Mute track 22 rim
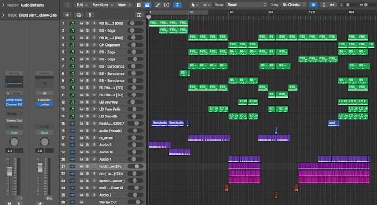The image size is (377, 205). point(81,173)
